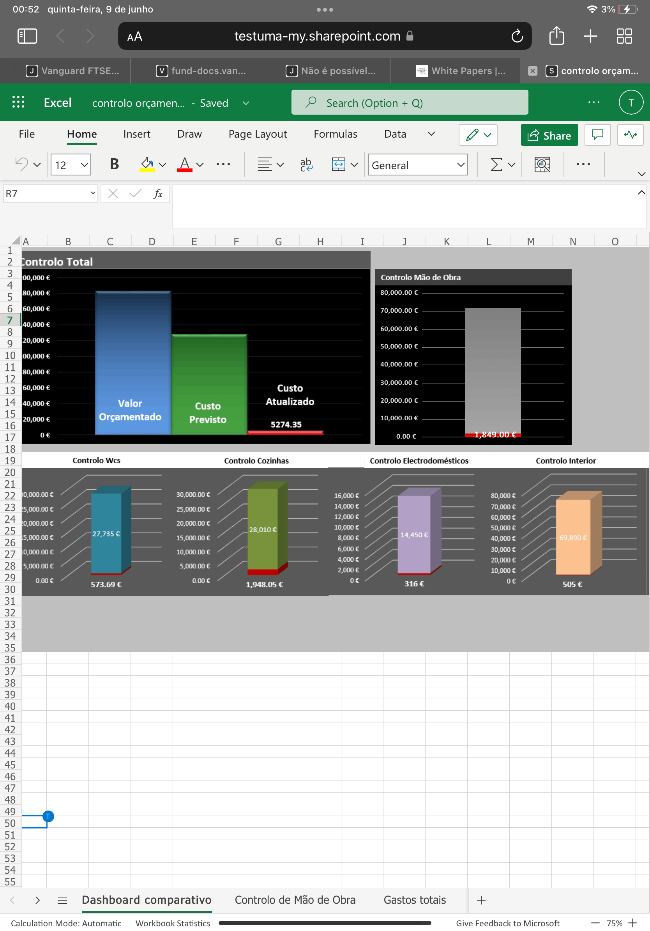Expand fill color options arrow
Viewport: 650px width, 931px height.
pyautogui.click(x=162, y=165)
